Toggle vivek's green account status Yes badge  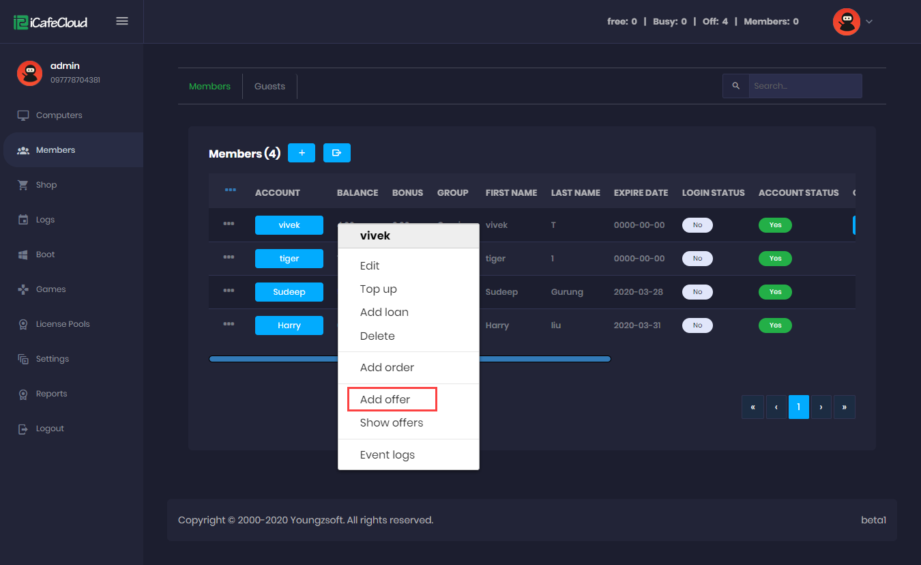[x=775, y=225]
